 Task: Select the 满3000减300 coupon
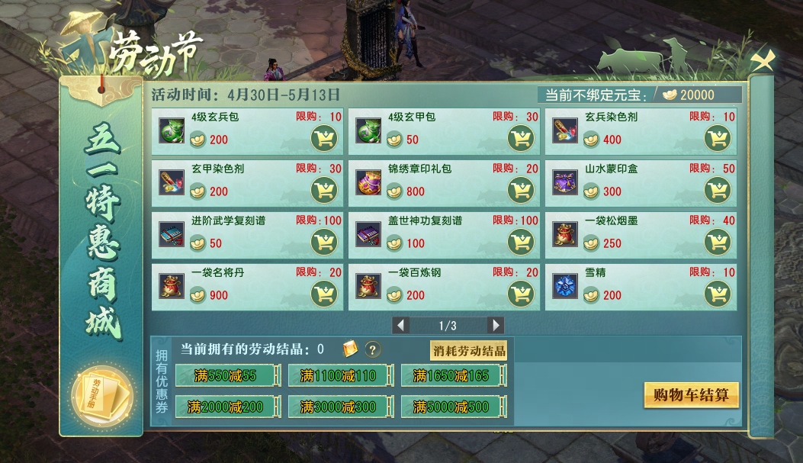click(x=341, y=407)
